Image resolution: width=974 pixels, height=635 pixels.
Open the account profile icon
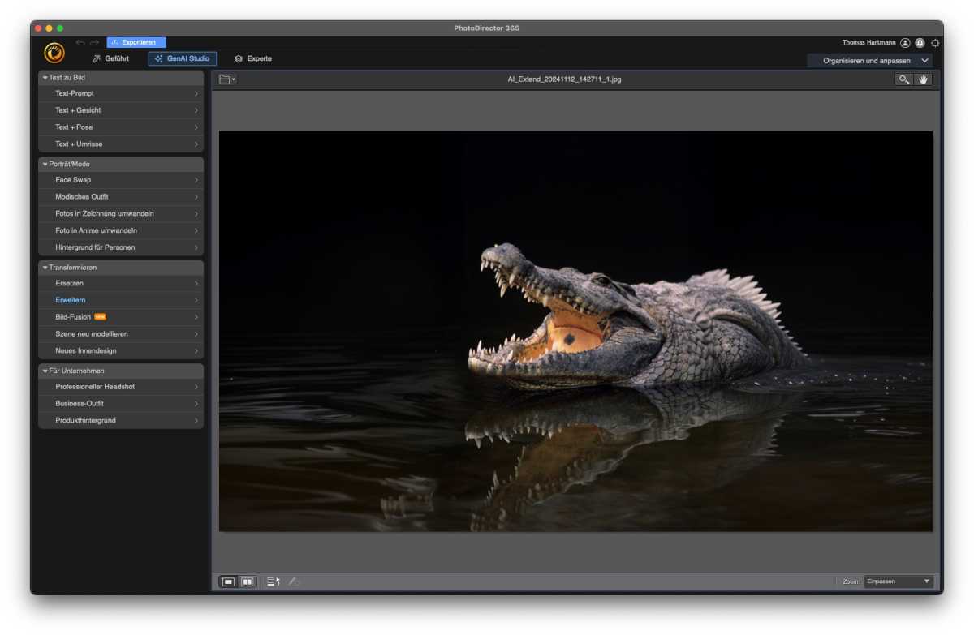pos(905,43)
